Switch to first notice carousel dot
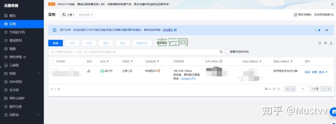Viewport: 336px width, 124px height. [x=316, y=30]
